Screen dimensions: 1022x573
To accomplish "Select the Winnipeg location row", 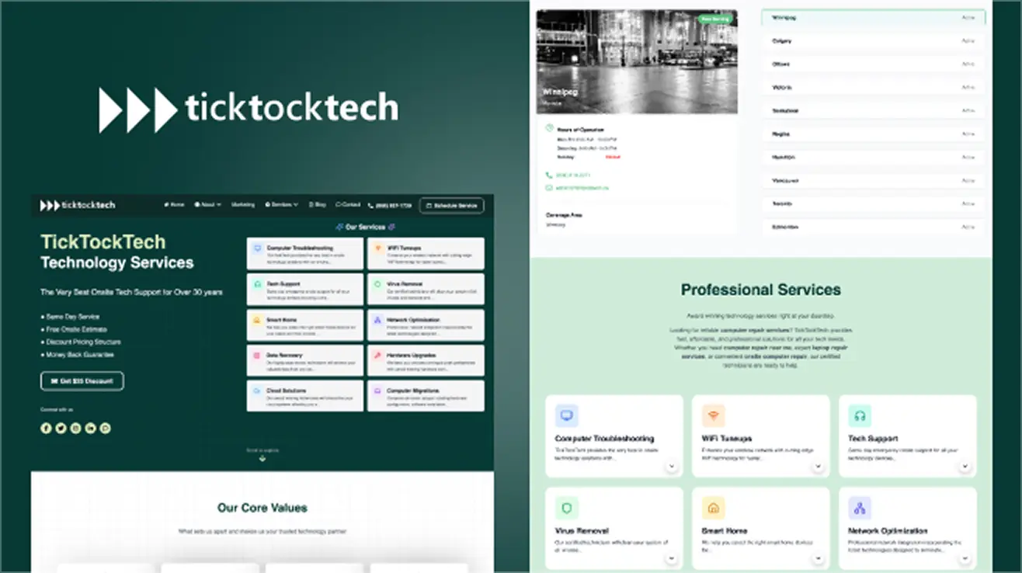I will tap(874, 17).
